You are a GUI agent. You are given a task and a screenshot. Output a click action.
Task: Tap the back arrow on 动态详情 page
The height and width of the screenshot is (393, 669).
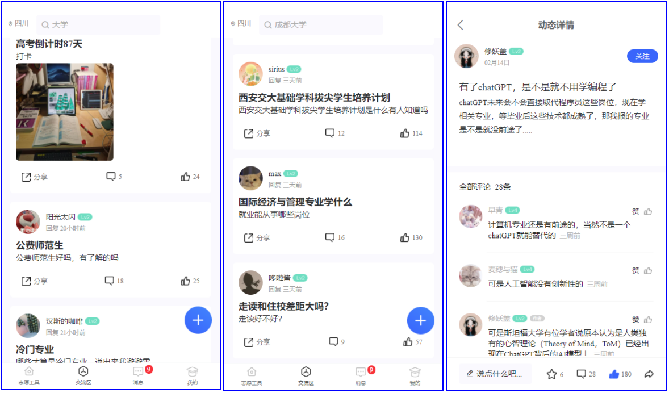point(460,25)
